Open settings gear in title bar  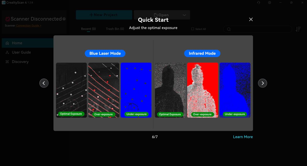coord(270,3)
